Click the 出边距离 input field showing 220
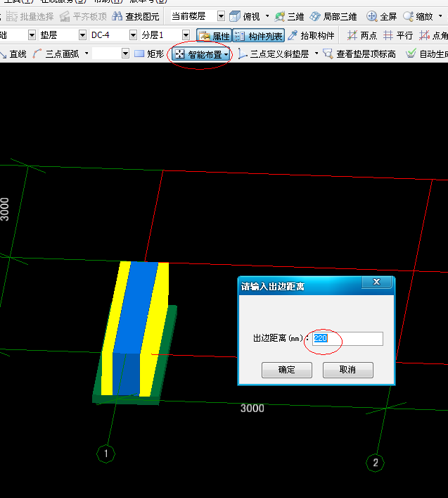The height and width of the screenshot is (498, 448). point(347,339)
